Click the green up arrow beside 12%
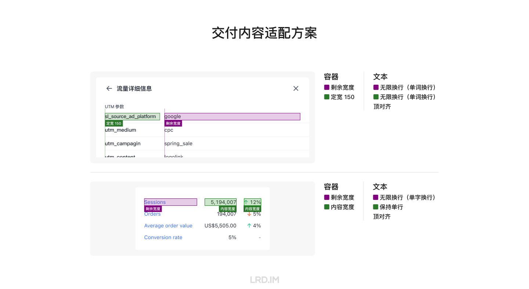The width and height of the screenshot is (529, 289). click(x=246, y=202)
